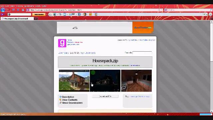The image size is (213, 120).
Task: Click the first round icon after WEB SEARCH
Action: point(50,14)
